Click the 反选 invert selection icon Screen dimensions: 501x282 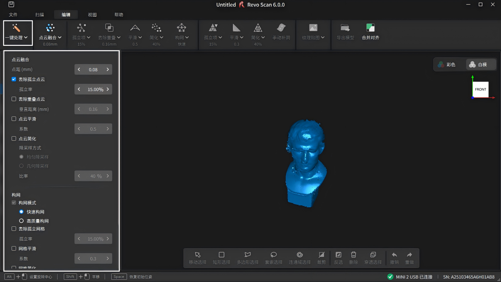(x=338, y=255)
